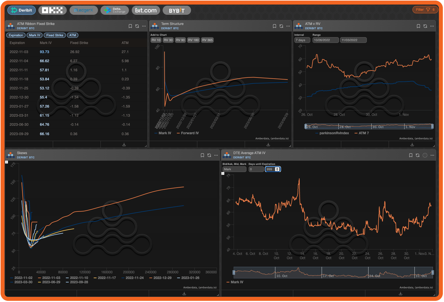The image size is (444, 302).
Task: Refresh the ATM v RV panel
Action: click(425, 26)
